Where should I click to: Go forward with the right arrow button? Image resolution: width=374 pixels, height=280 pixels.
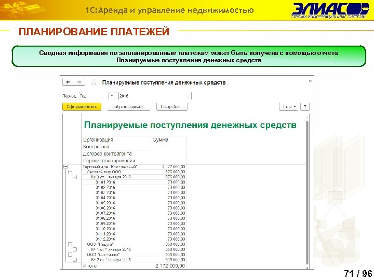coord(79,82)
